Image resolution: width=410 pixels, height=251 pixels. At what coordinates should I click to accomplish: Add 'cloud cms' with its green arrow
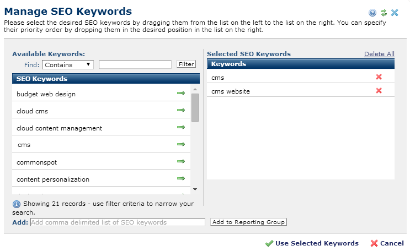[180, 111]
